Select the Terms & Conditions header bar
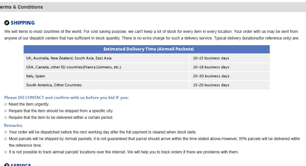Screen dimensions: 306x166 153,7
